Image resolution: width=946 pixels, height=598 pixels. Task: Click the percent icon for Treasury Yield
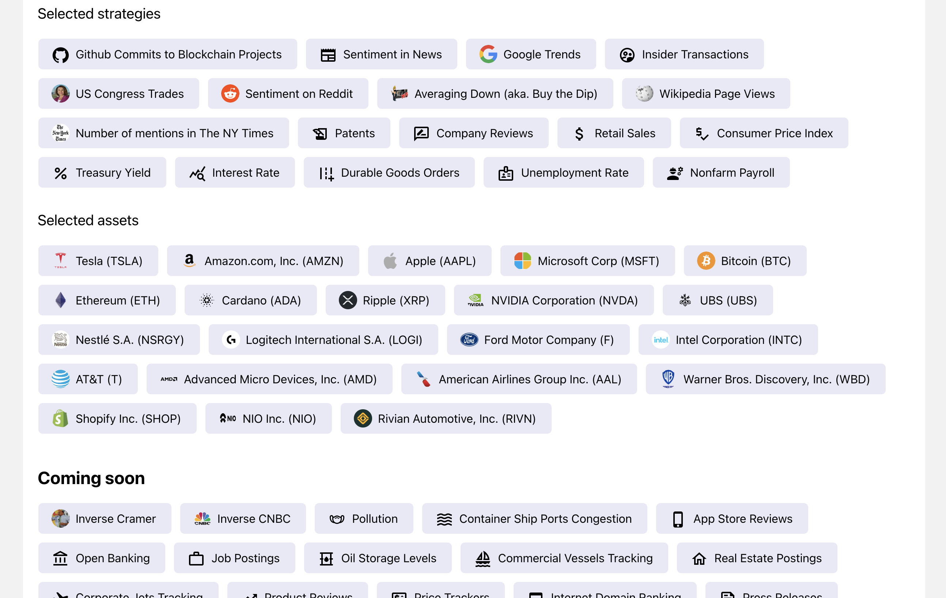pyautogui.click(x=61, y=173)
